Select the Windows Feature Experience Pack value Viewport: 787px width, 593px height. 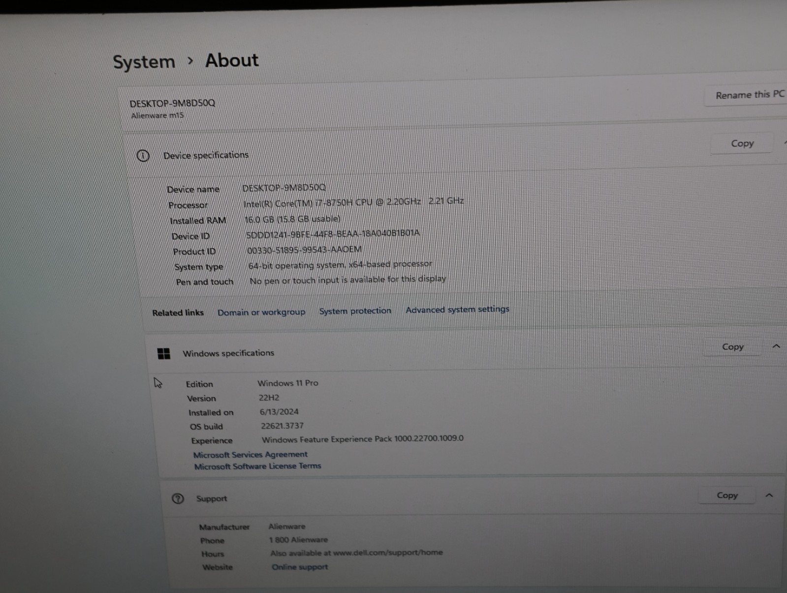click(363, 439)
